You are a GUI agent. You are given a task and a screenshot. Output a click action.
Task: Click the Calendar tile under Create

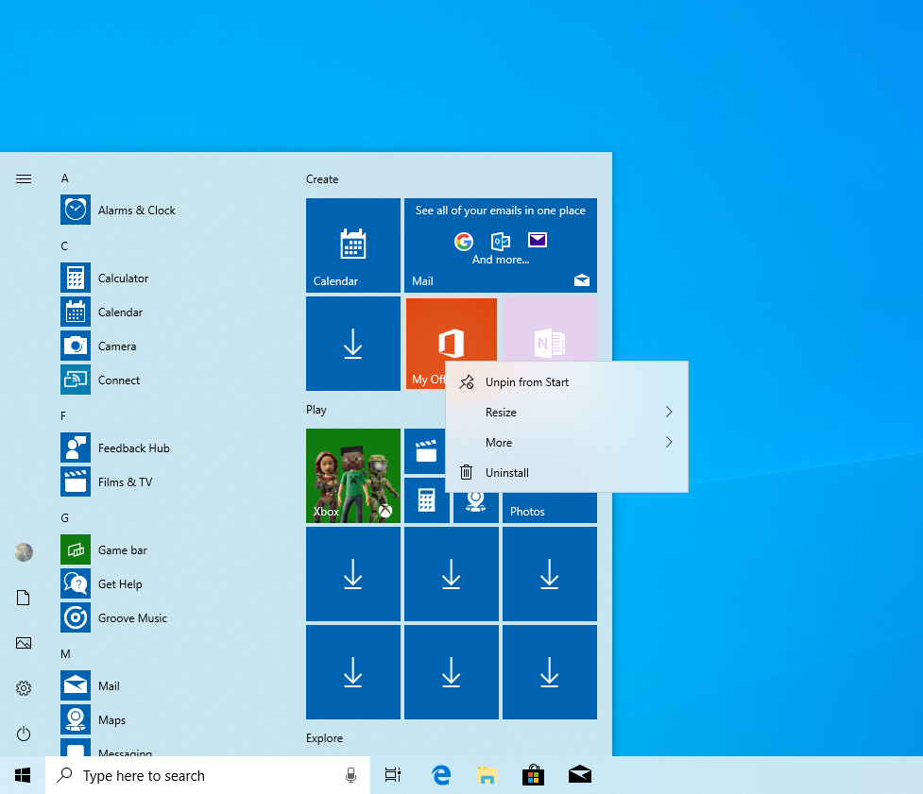(x=352, y=245)
